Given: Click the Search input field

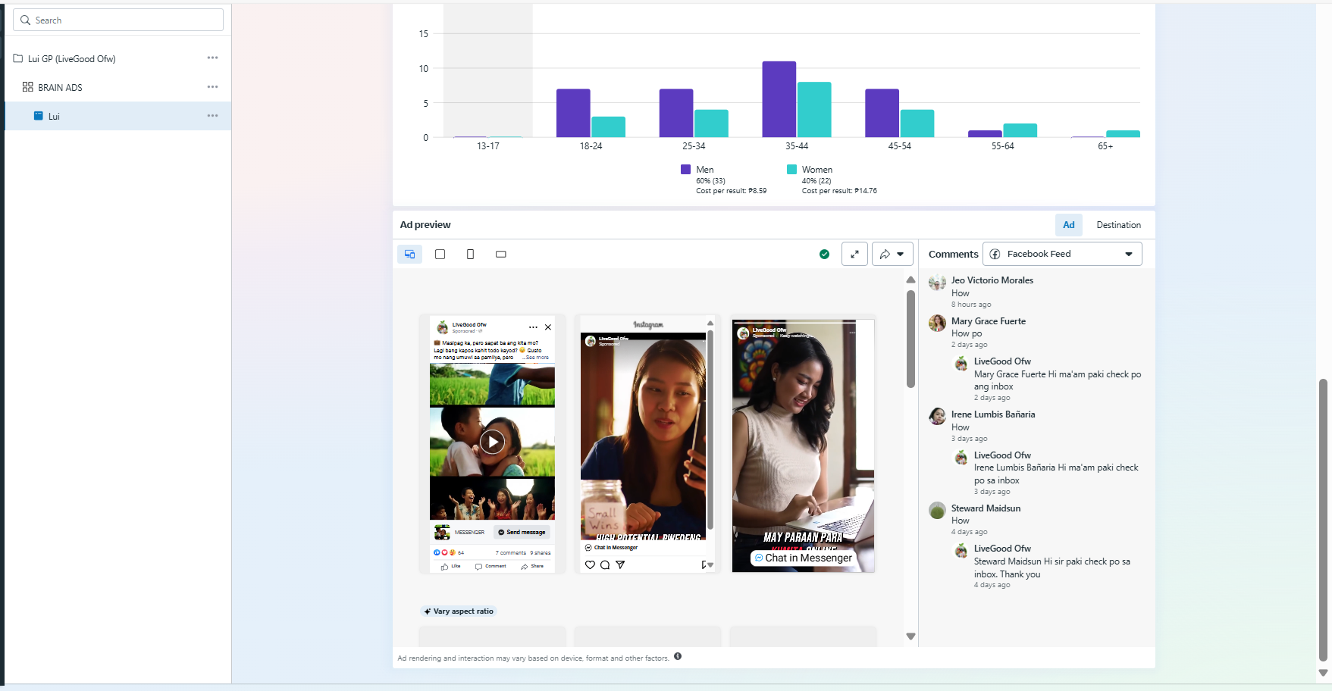Looking at the screenshot, I should pos(118,20).
